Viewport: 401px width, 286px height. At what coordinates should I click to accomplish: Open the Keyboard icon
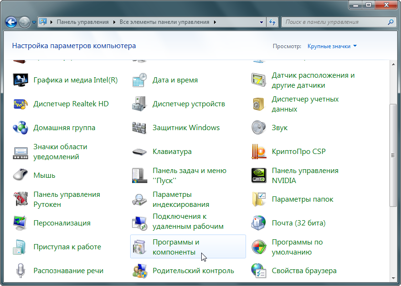coord(140,152)
